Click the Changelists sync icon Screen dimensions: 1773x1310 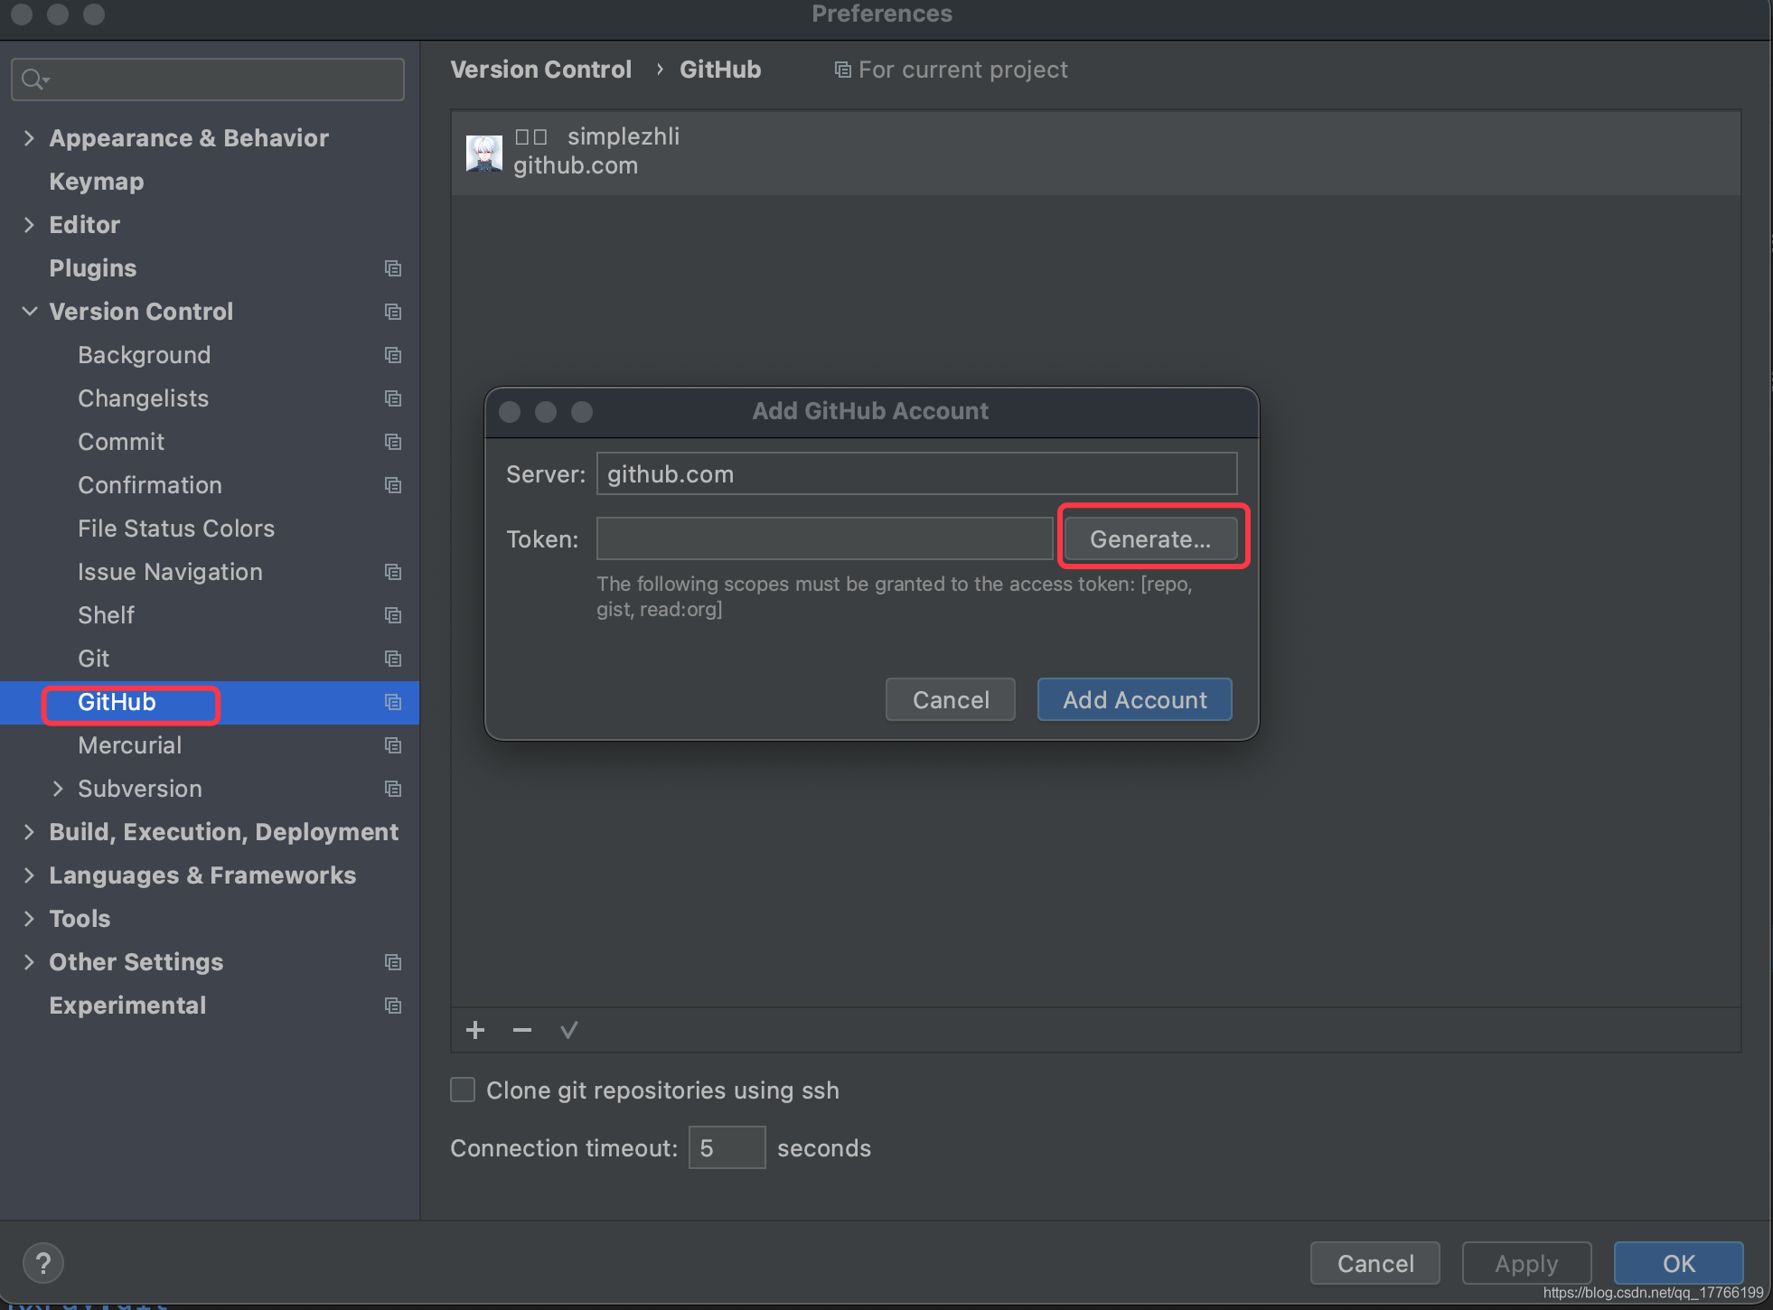[394, 398]
